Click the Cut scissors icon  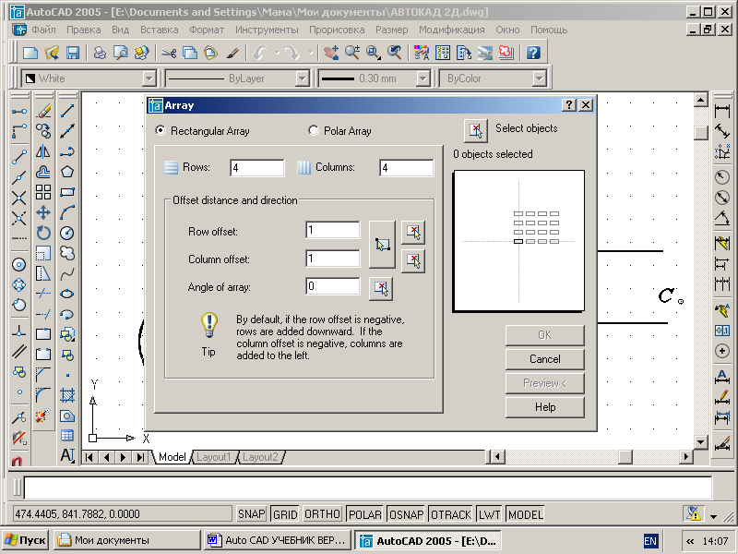169,53
